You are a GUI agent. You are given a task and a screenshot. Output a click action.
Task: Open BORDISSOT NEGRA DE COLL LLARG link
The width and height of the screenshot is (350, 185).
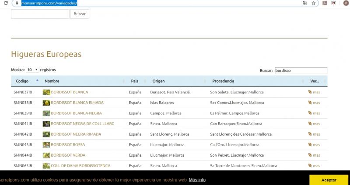point(82,124)
